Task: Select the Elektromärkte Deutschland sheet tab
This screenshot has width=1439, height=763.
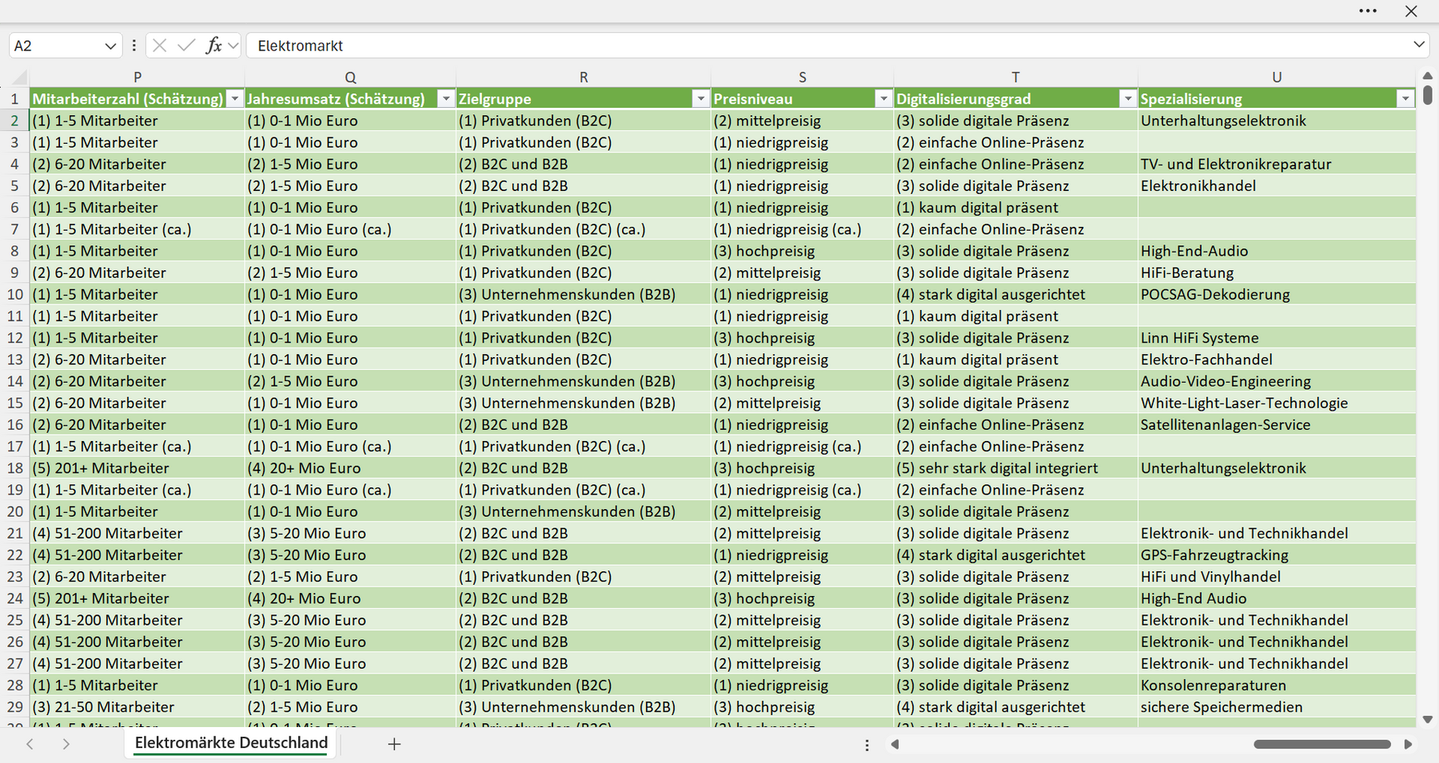Action: coord(231,743)
